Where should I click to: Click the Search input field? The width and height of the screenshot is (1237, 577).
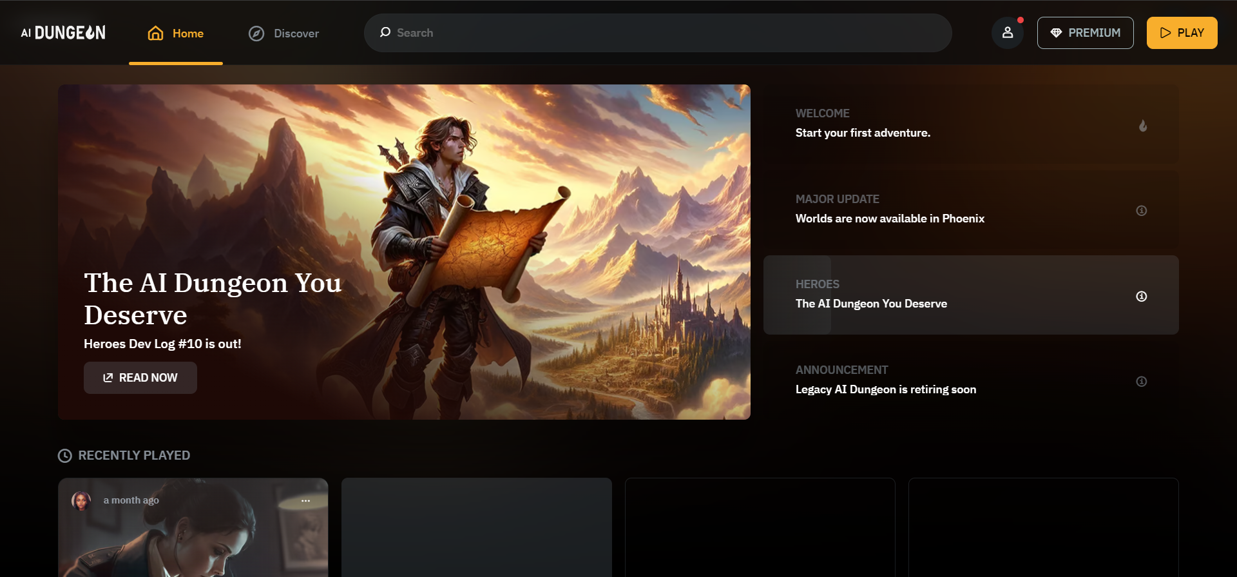point(658,33)
